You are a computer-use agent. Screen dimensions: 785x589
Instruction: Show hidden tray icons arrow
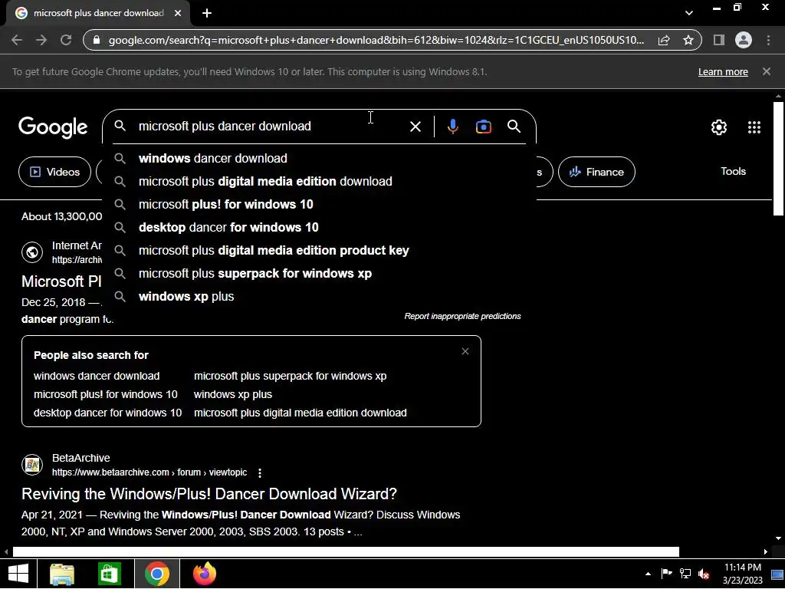coord(648,574)
